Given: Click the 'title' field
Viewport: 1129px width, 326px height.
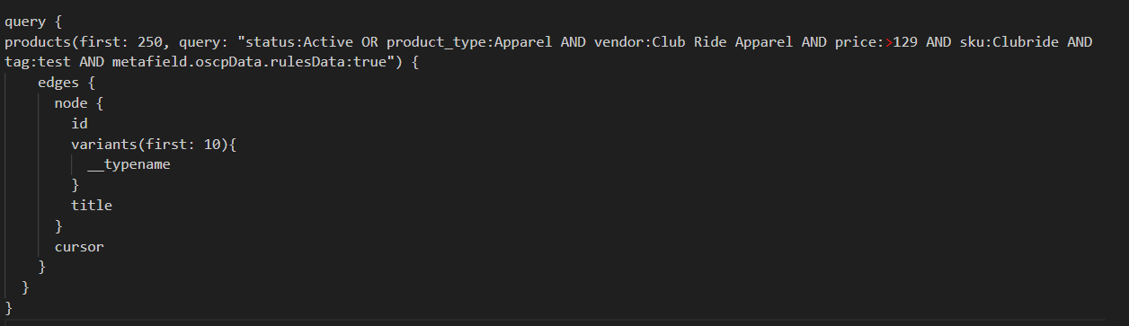Looking at the screenshot, I should click(92, 205).
